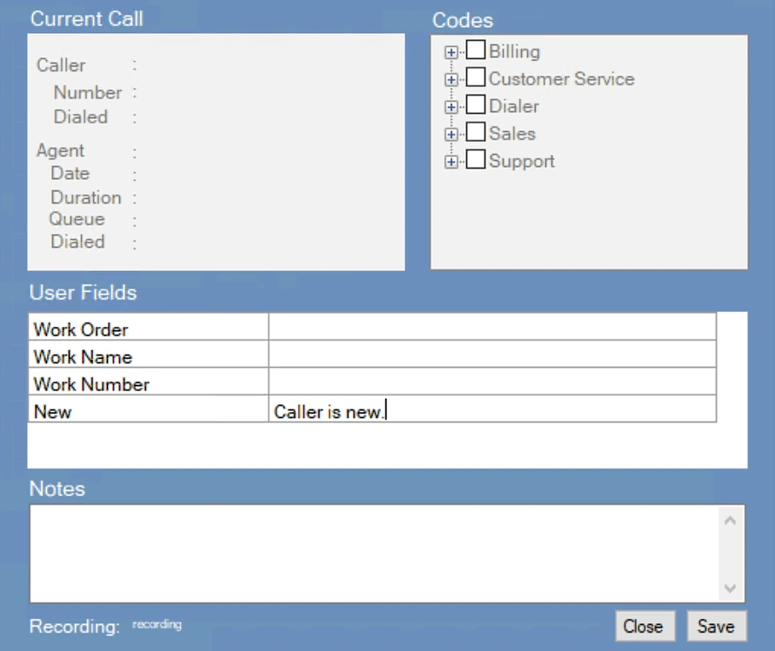Toggle the Sales checkbox

tap(476, 132)
